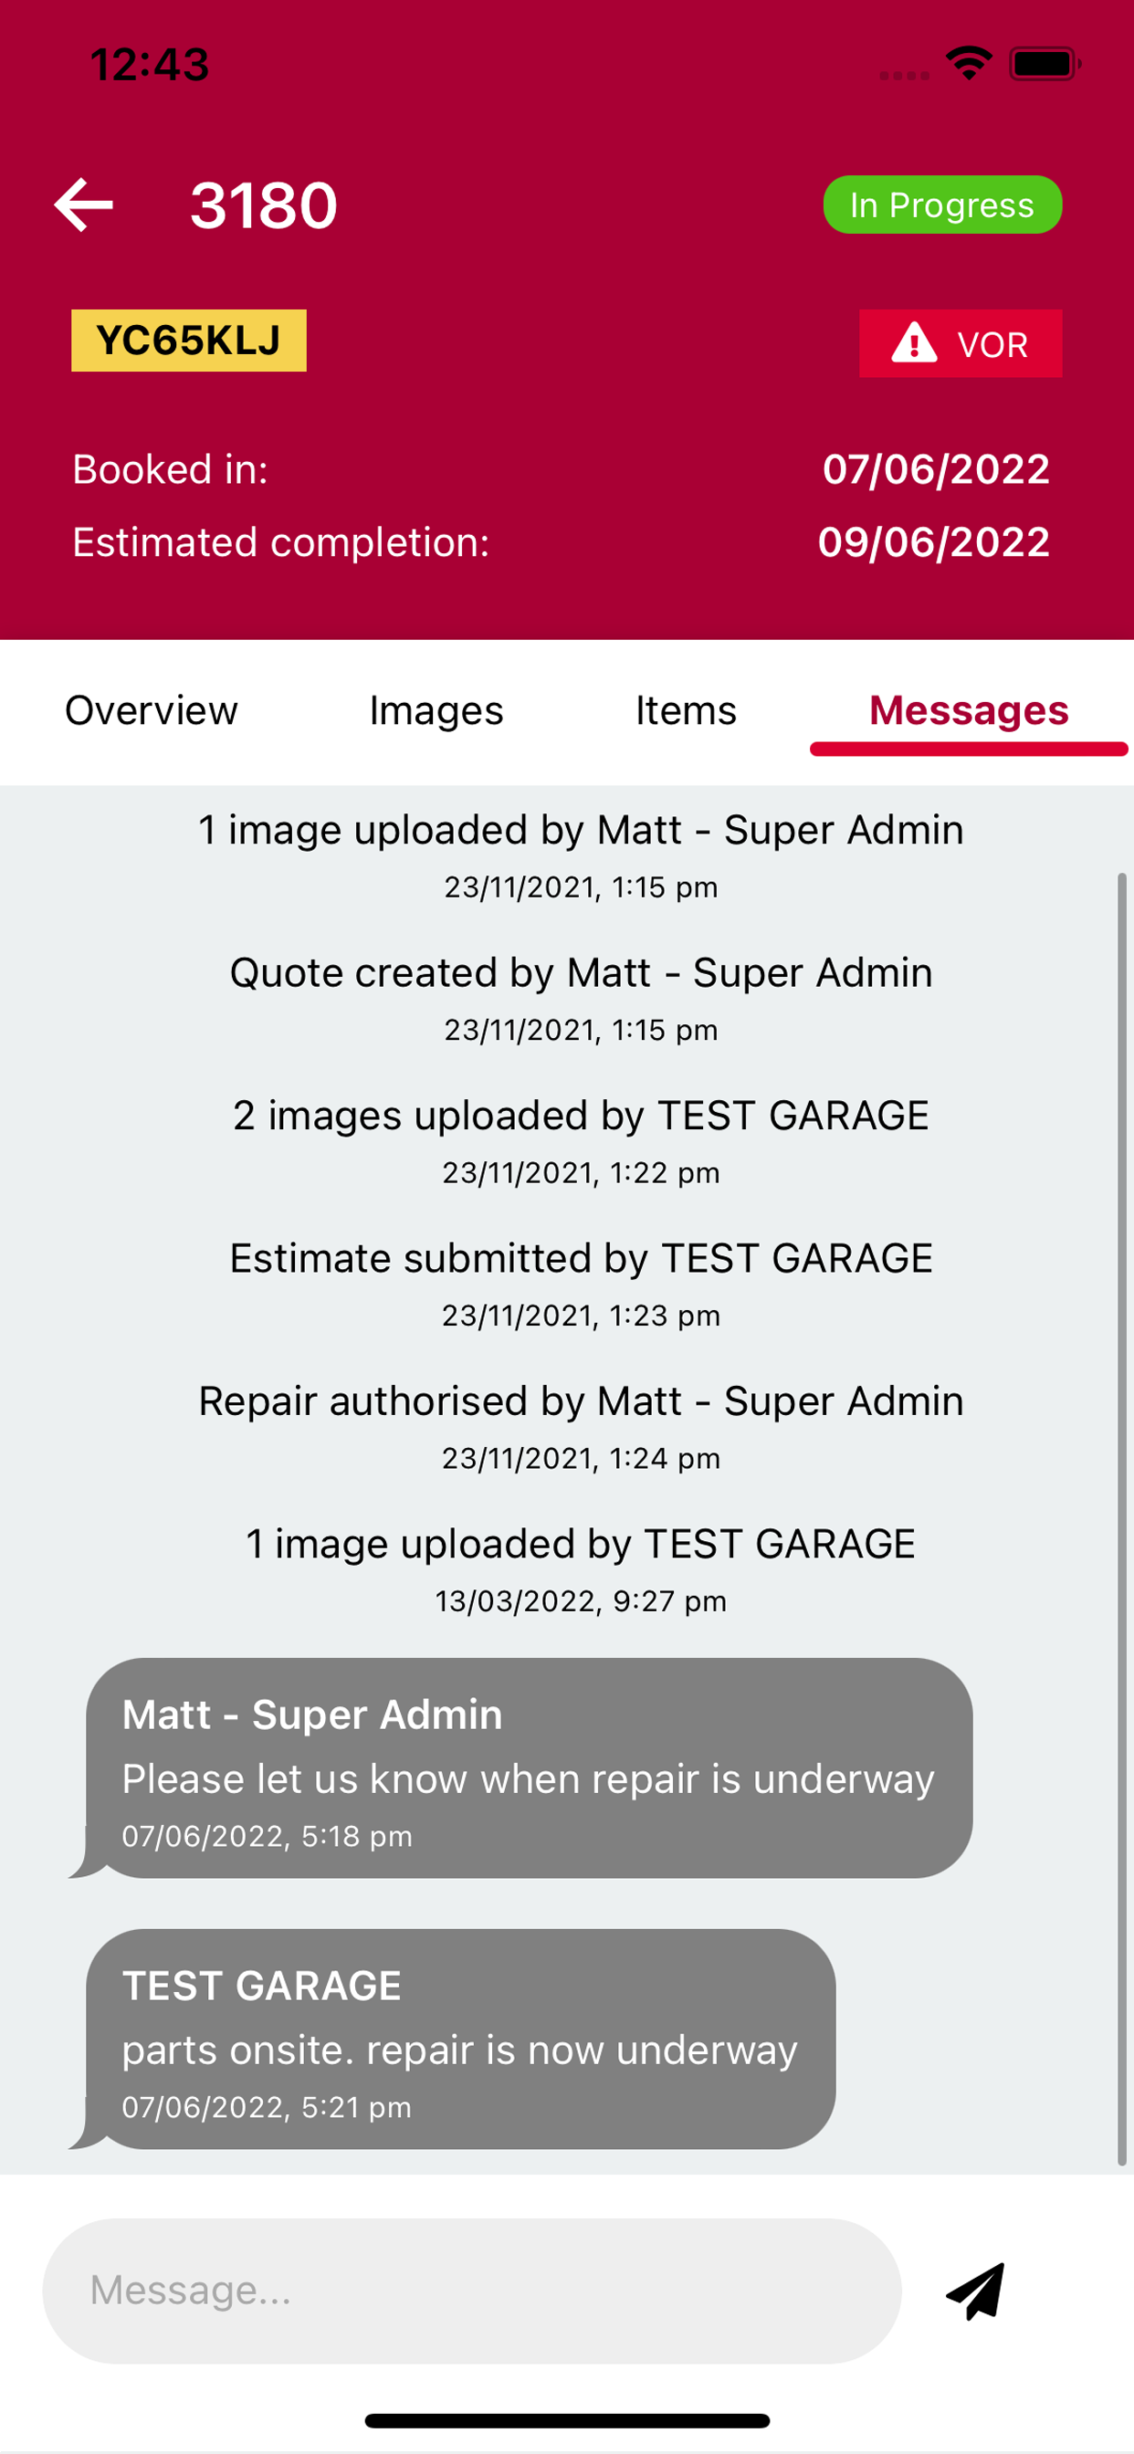
Task: Switch to the Images tab
Action: [436, 710]
